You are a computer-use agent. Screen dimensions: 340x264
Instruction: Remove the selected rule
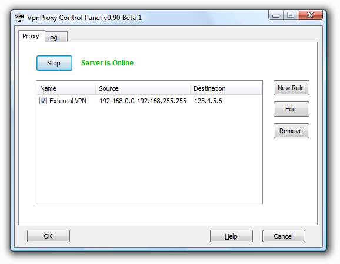click(291, 131)
